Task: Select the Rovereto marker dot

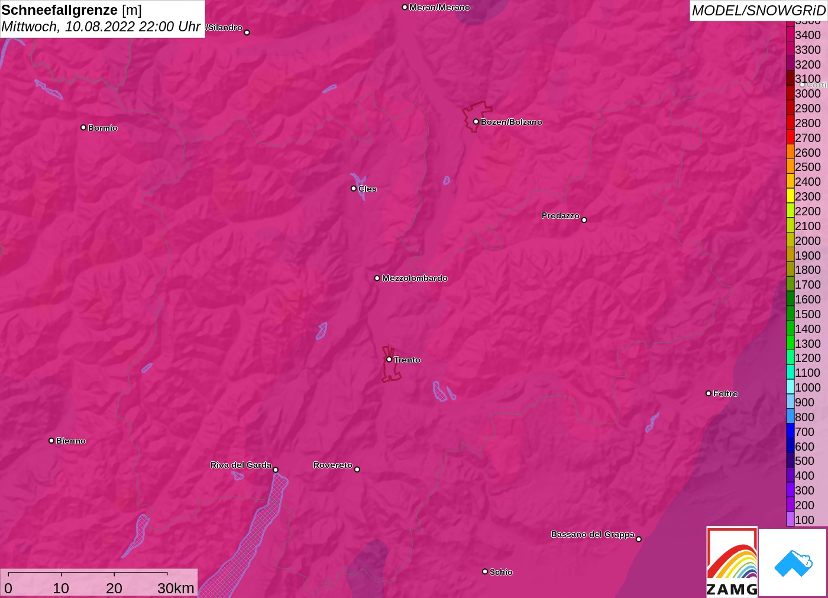Action: pyautogui.click(x=357, y=470)
